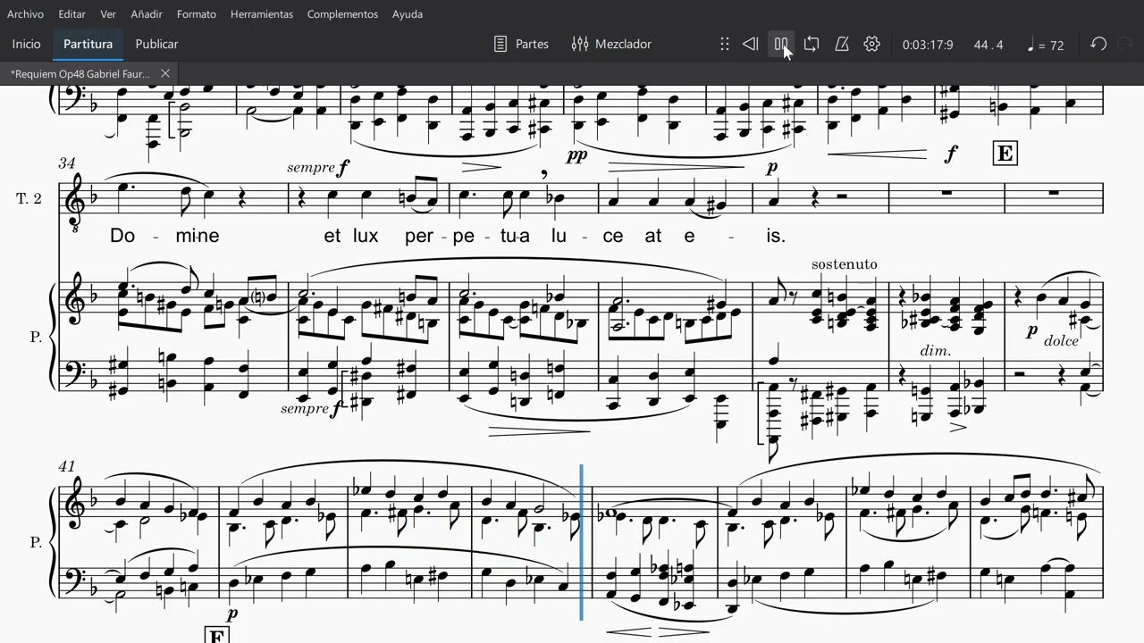The height and width of the screenshot is (643, 1144).
Task: Click the measure position 44.4
Action: 988,45
